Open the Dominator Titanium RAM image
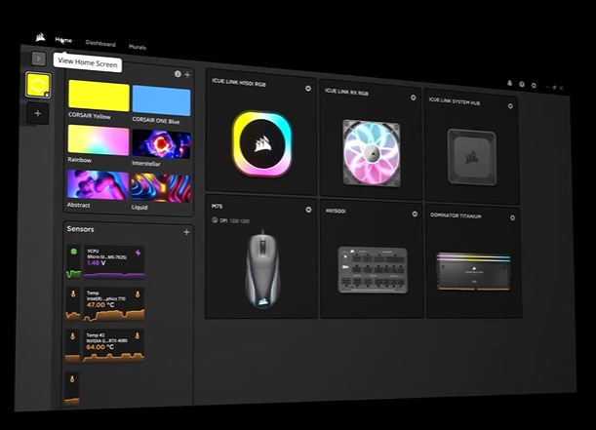 [474, 272]
